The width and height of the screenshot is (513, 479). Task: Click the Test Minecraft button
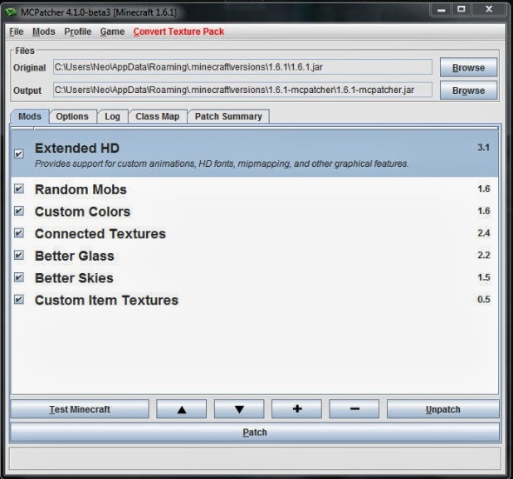(x=80, y=409)
